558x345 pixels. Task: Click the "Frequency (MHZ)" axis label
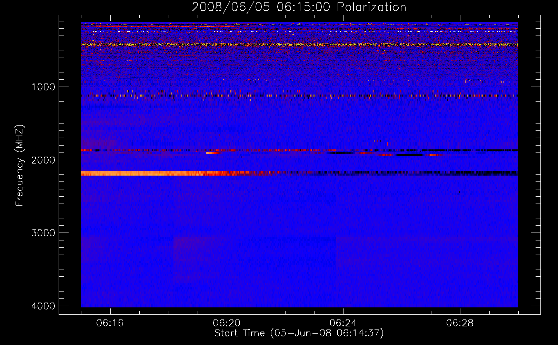(20, 166)
